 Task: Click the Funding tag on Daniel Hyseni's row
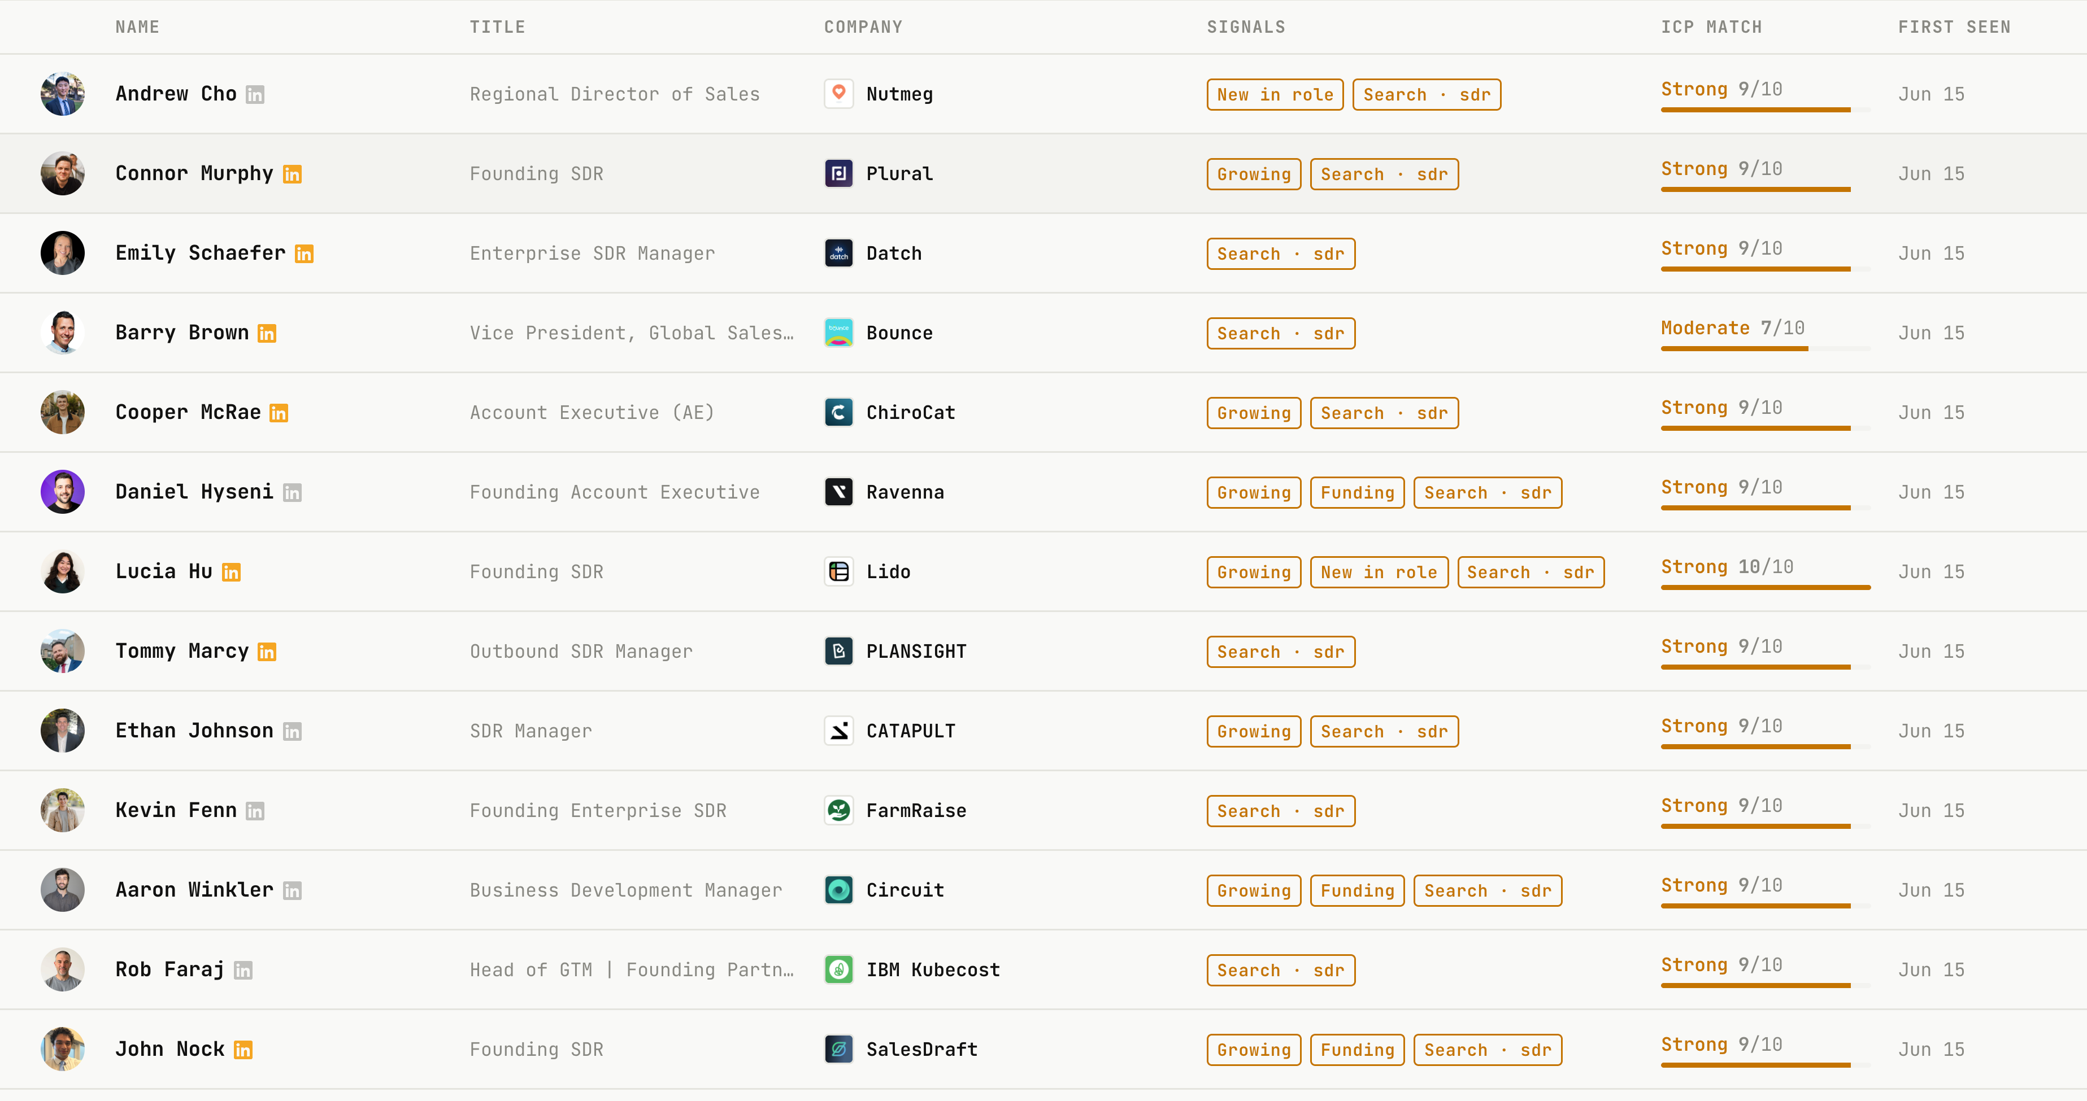coord(1357,492)
